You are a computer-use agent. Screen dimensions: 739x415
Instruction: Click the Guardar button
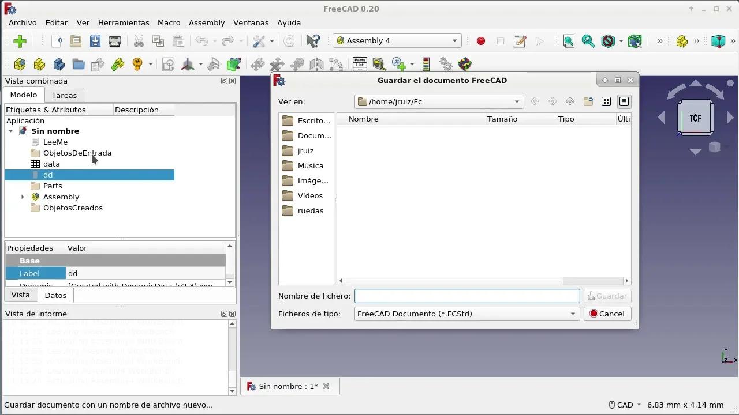click(607, 296)
